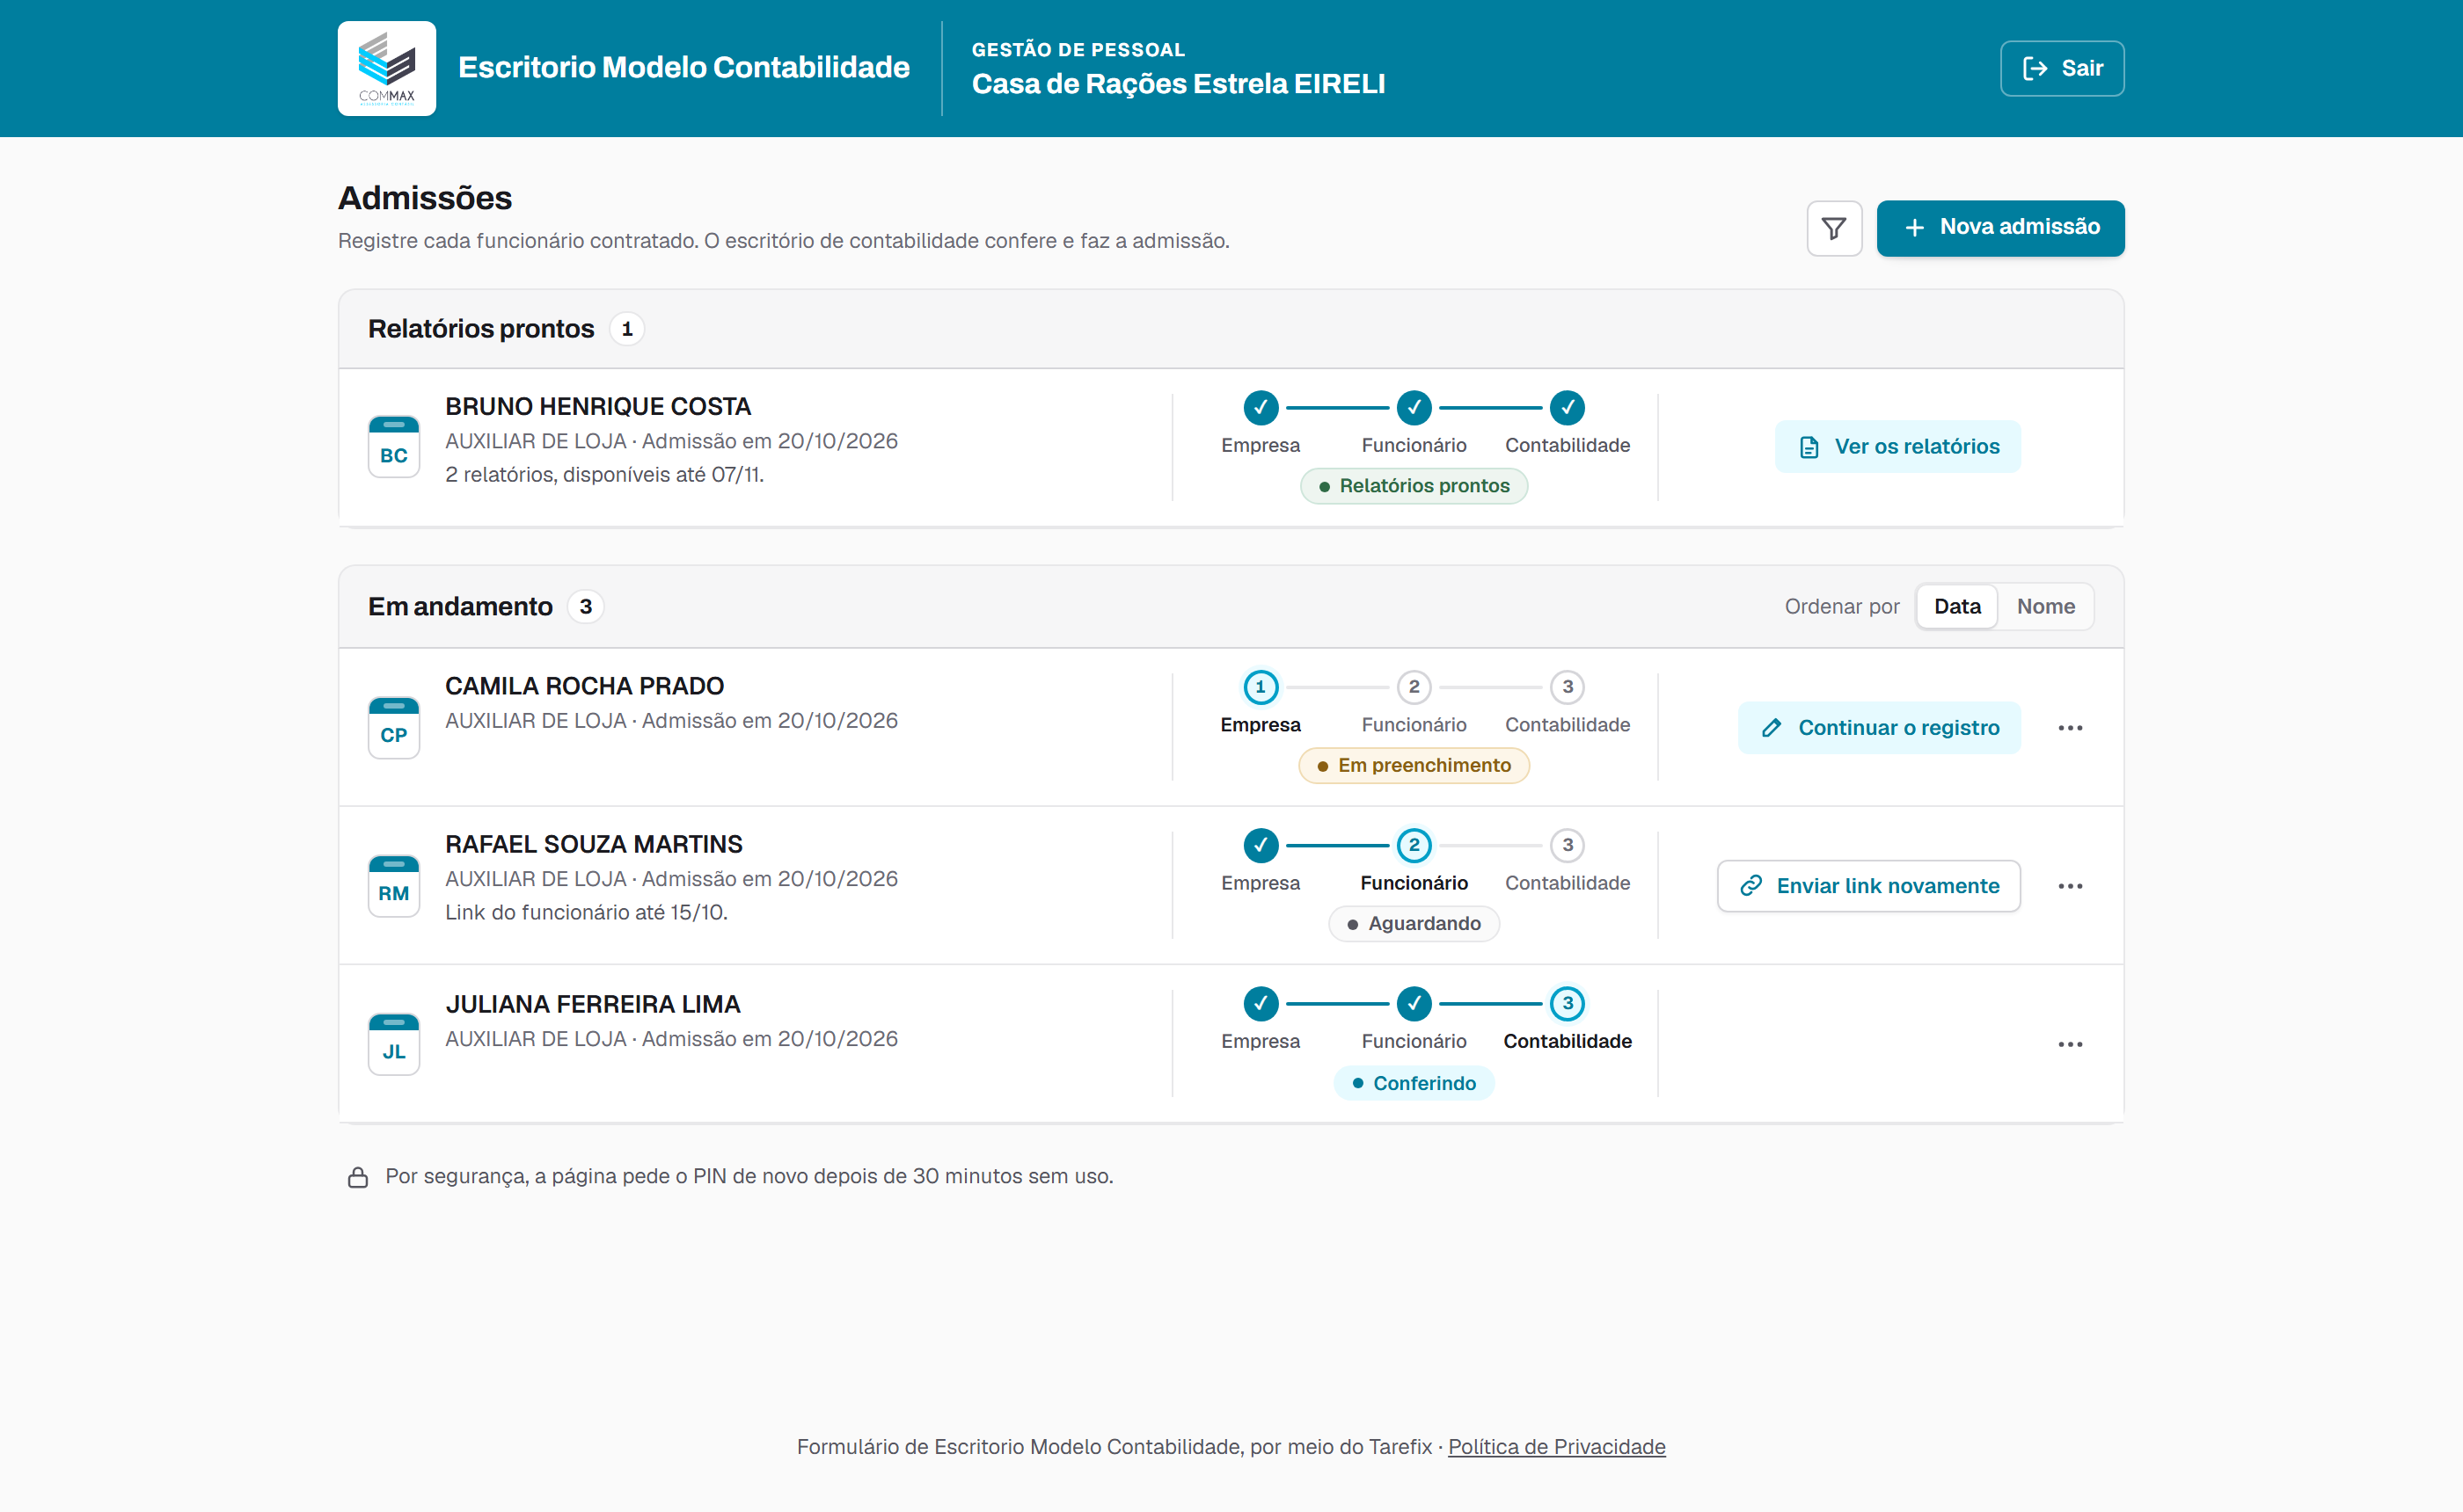This screenshot has height=1512, width=2463.
Task: Click the name JULIANA FERREIRA LIMA
Action: (x=593, y=1004)
